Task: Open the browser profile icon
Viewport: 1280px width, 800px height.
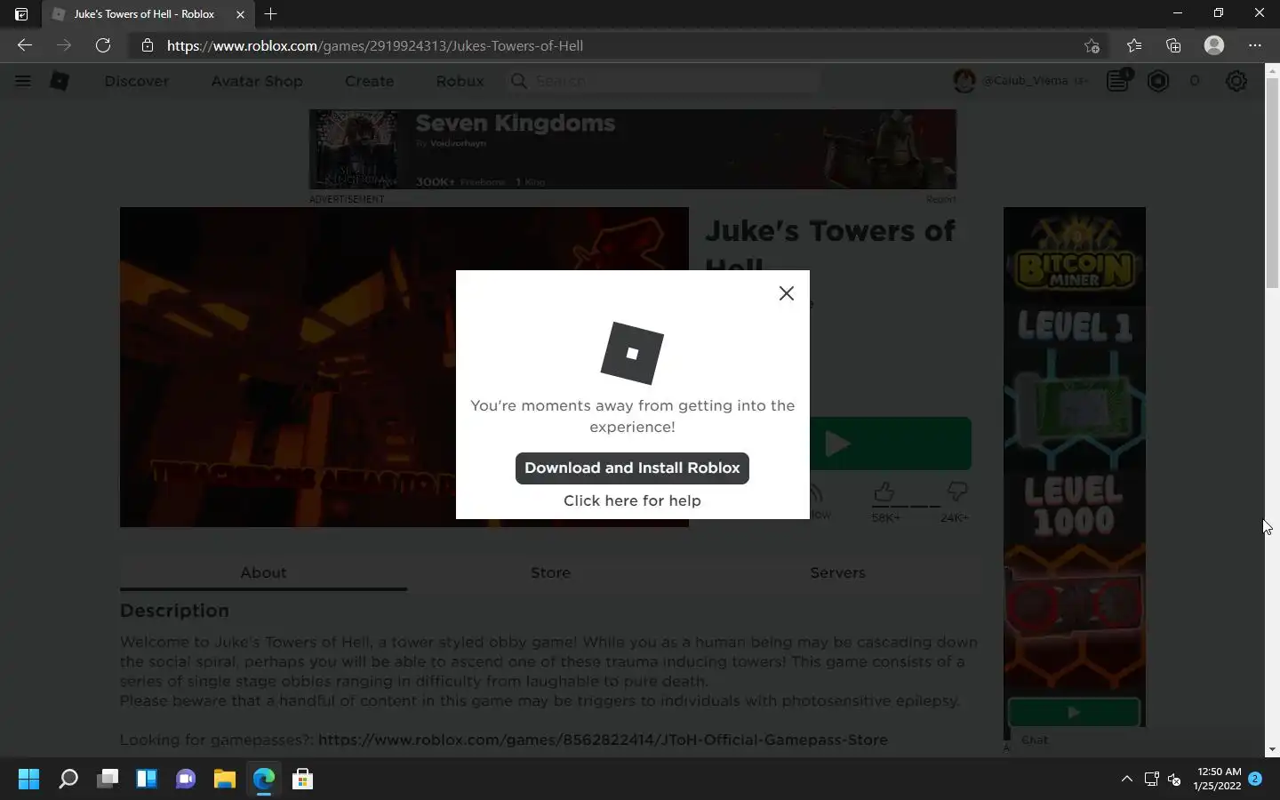Action: point(1214,45)
